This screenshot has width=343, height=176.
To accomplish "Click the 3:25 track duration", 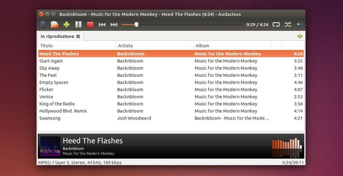I will [298, 61].
